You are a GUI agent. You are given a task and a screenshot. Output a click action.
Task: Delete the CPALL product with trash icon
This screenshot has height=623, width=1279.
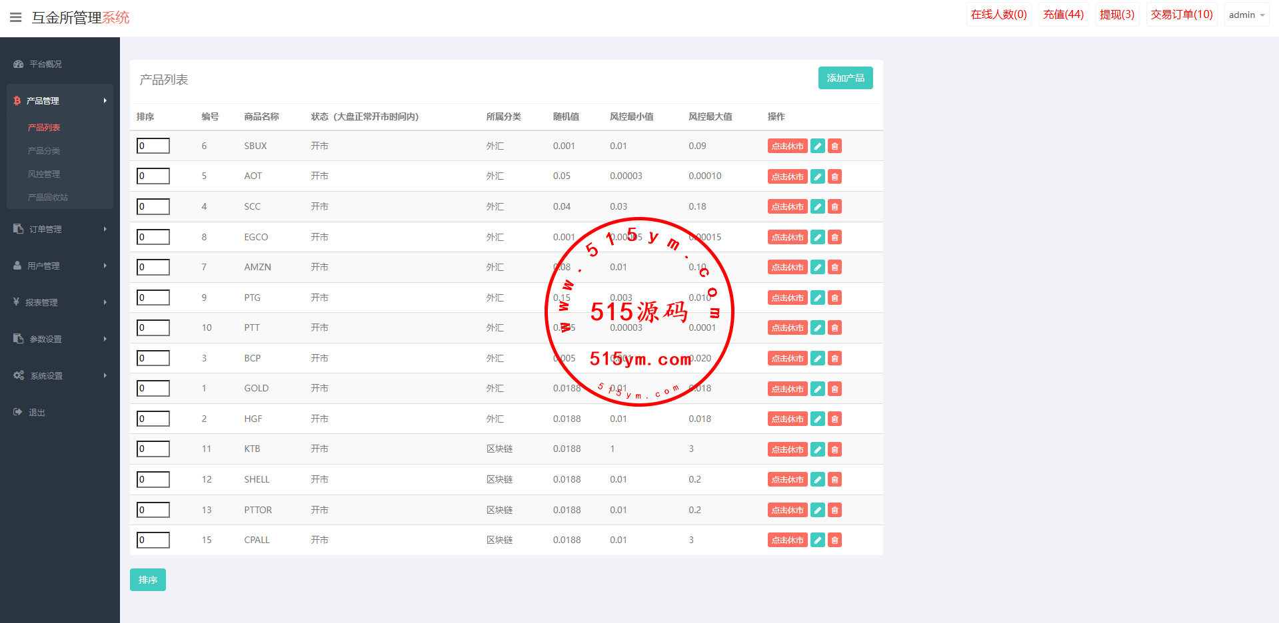coord(834,540)
